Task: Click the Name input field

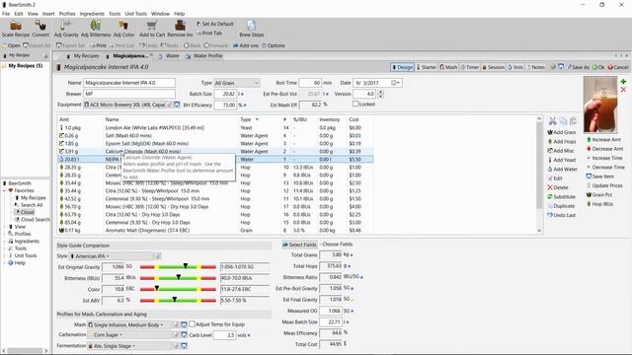Action: (x=129, y=83)
